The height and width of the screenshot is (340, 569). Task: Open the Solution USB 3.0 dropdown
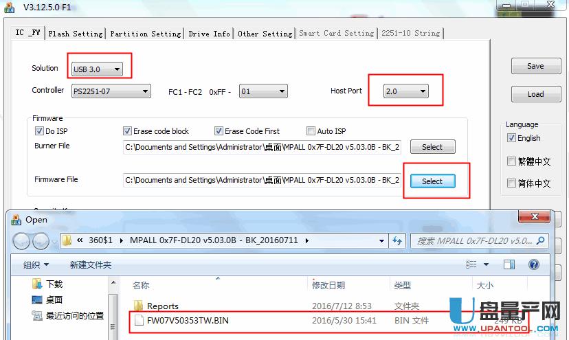[97, 69]
